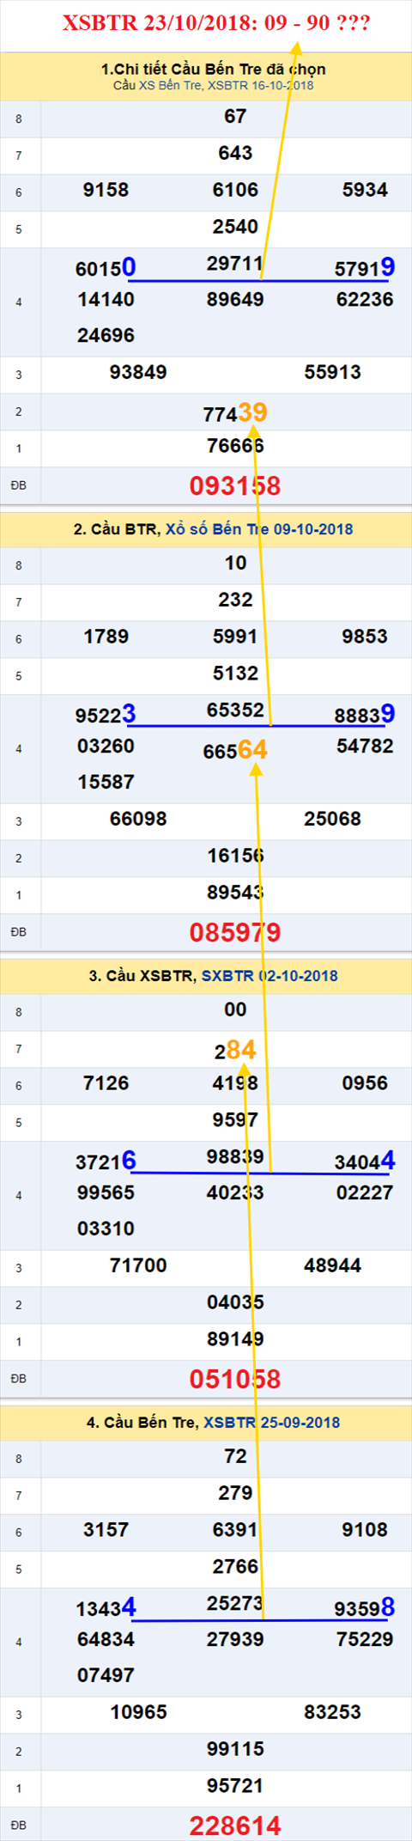Open the Xổ số Bến Tre 09-10-2018 link
The height and width of the screenshot is (1841, 412).
tap(259, 529)
